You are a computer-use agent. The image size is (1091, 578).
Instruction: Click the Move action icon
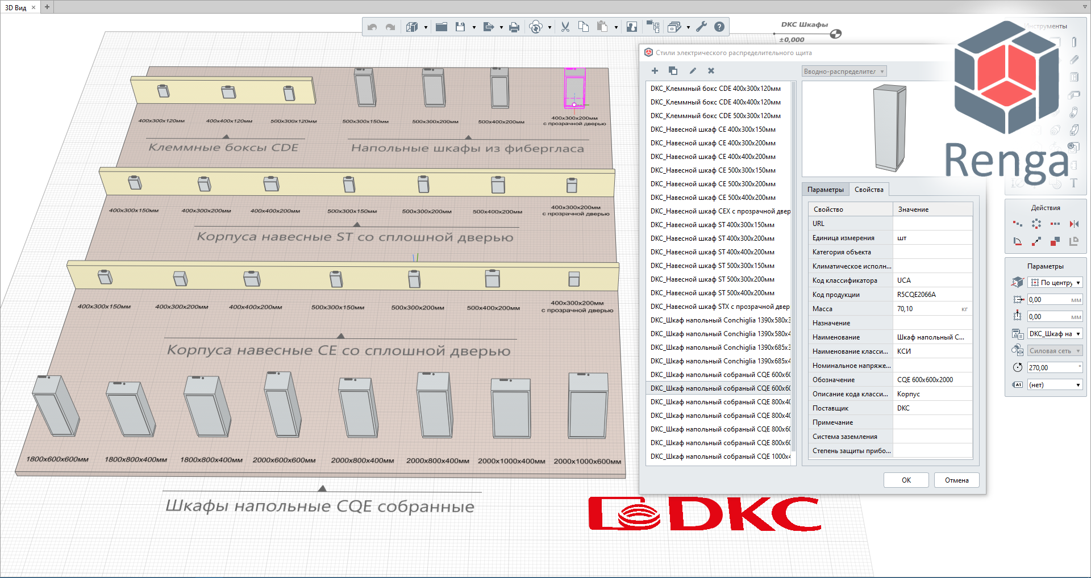coord(1018,224)
